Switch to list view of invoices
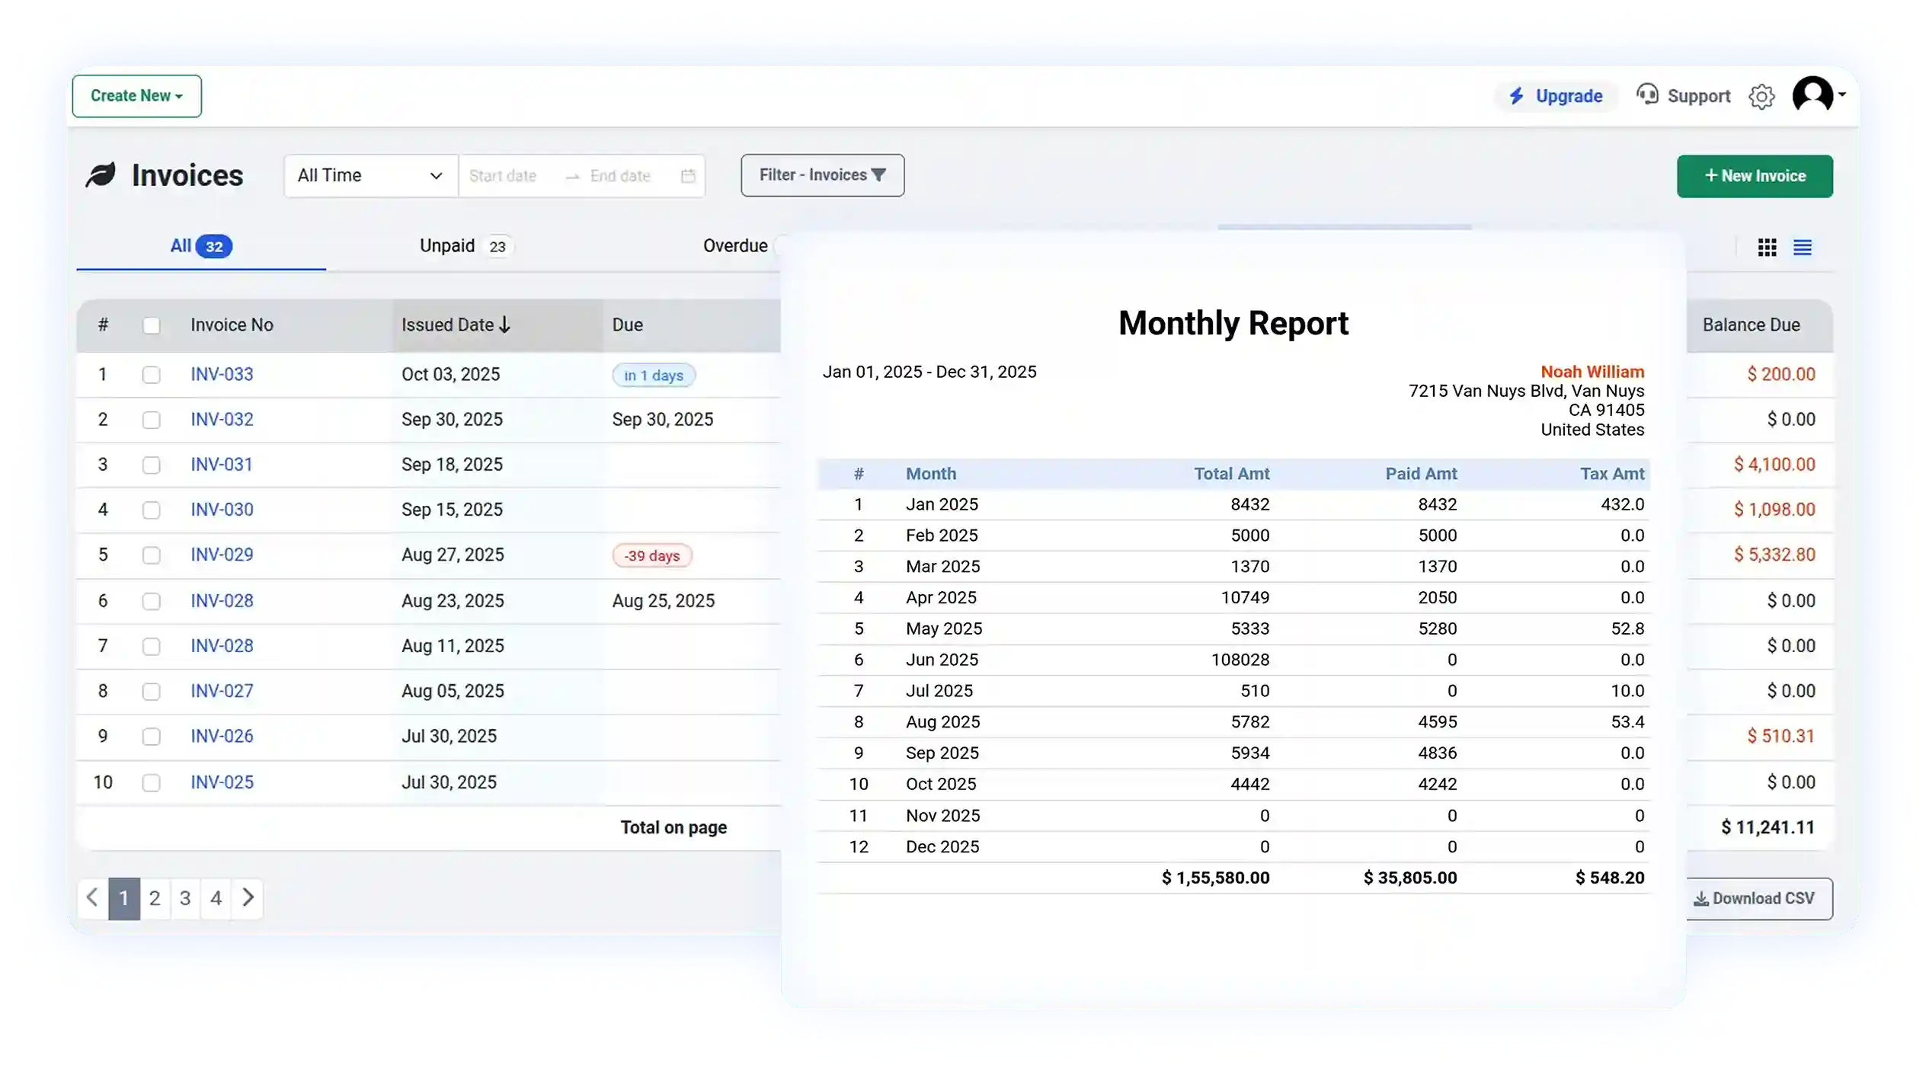The image size is (1926, 1068). 1803,247
